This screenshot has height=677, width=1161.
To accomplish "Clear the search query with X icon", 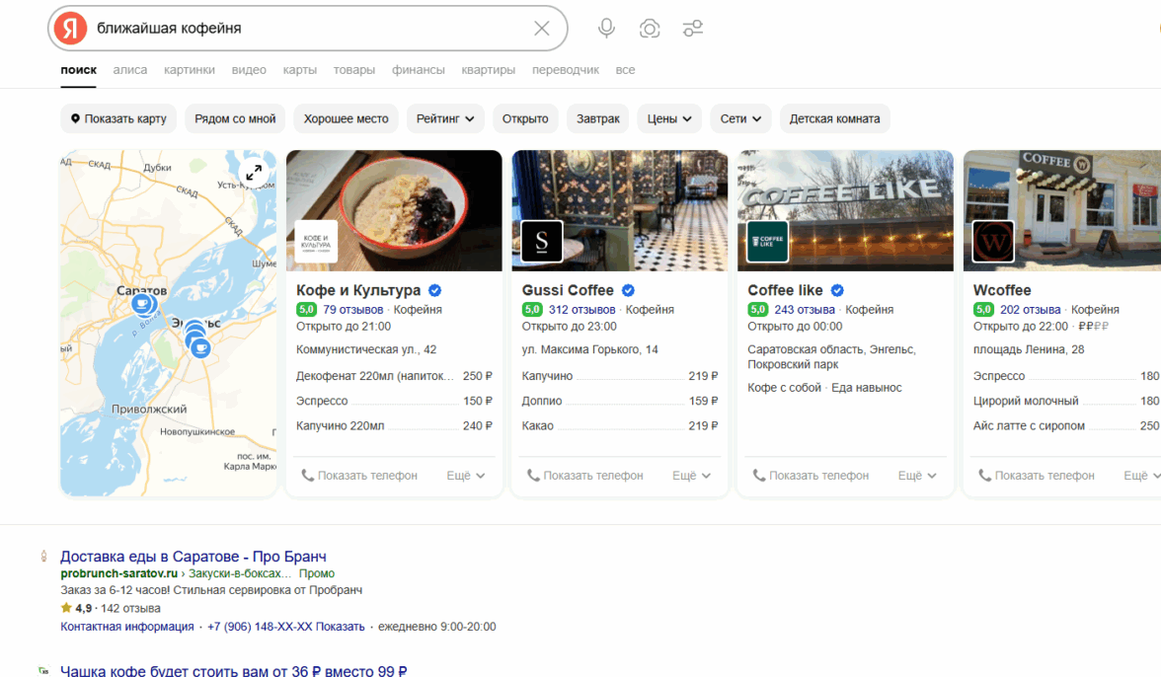I will tap(542, 28).
